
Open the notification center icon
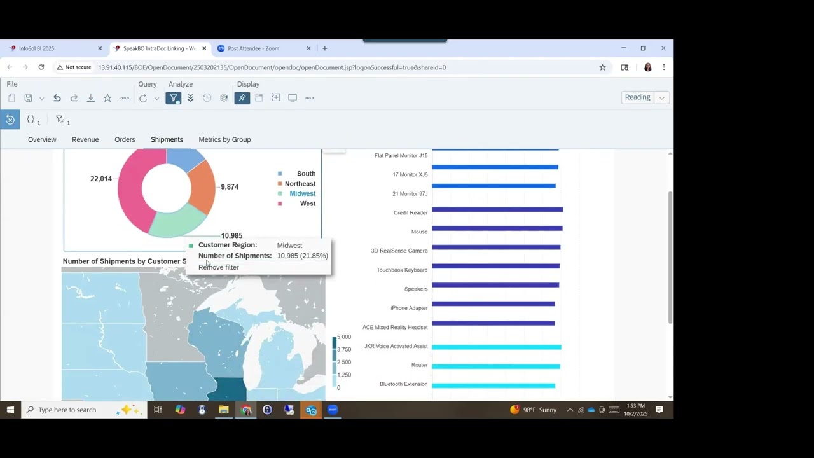tap(659, 410)
